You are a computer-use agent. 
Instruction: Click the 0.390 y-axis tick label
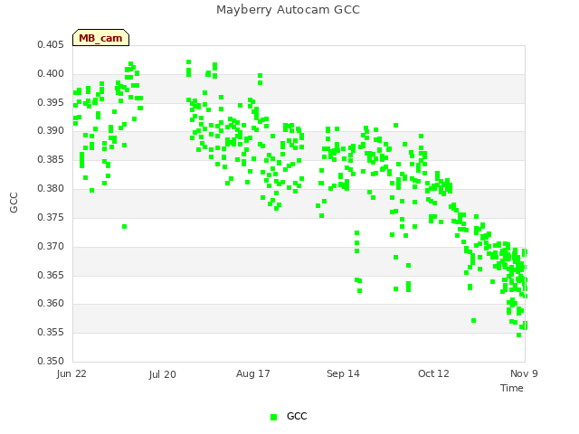tap(51, 131)
